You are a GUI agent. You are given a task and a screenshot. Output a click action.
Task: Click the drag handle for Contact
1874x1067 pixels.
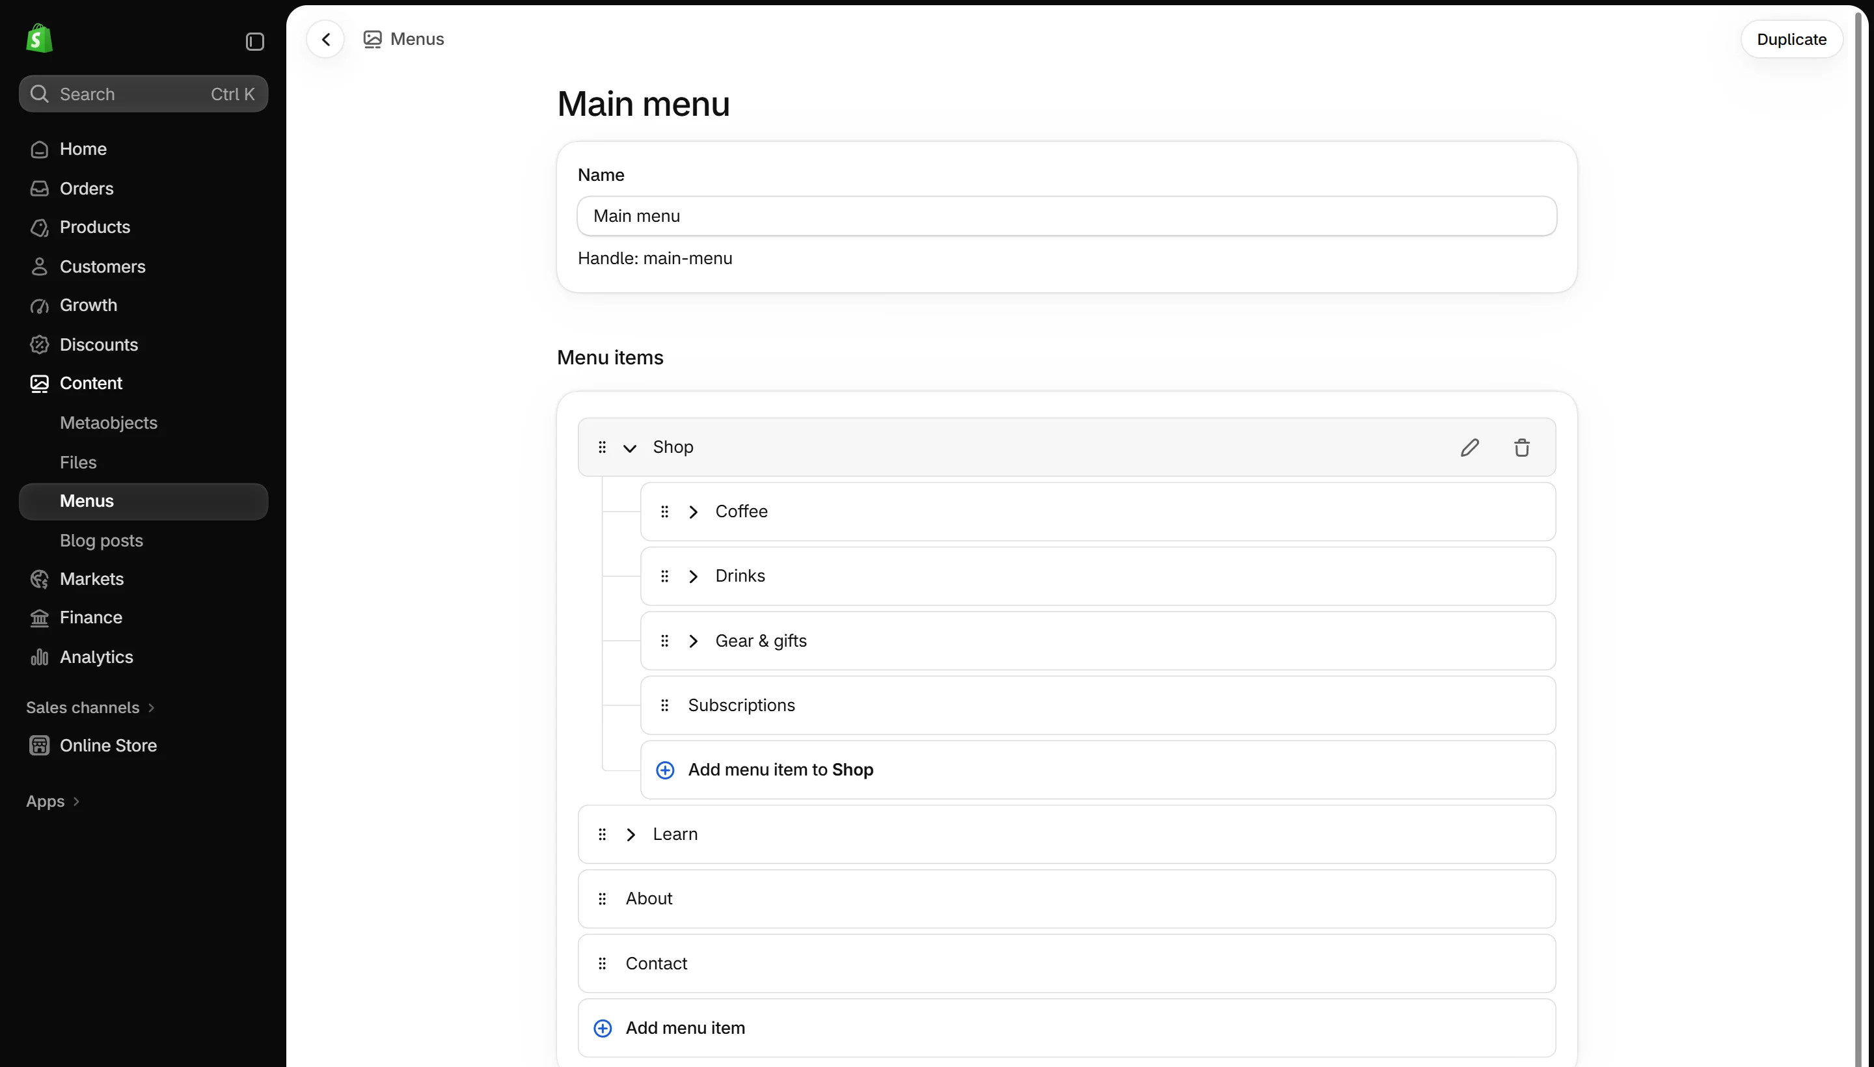click(602, 963)
